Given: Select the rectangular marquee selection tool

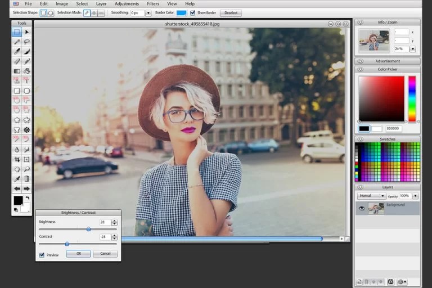Looking at the screenshot, I should click(17, 32).
